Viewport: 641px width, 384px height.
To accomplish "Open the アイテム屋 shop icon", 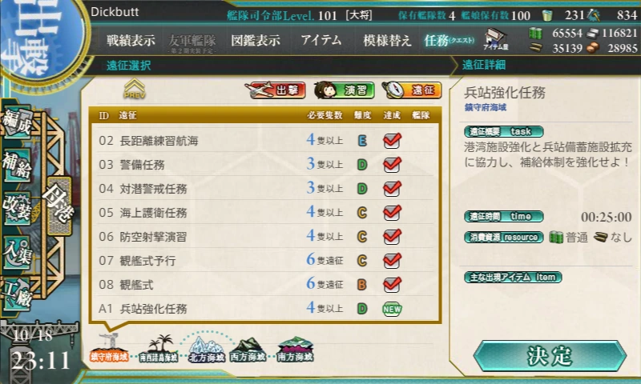I will pos(496,39).
